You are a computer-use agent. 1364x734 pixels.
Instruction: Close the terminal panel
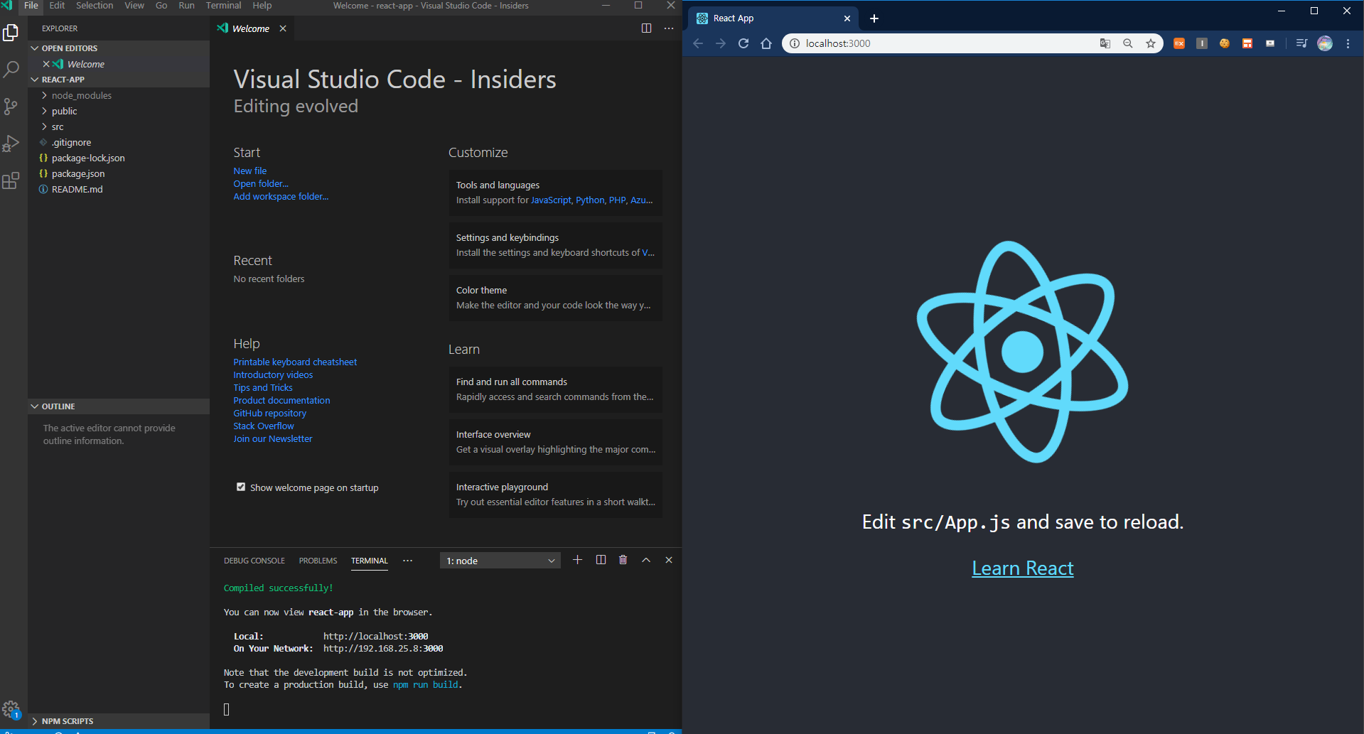[x=669, y=560]
